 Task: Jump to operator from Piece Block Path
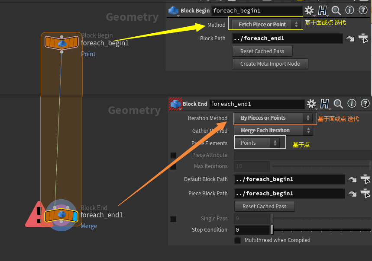point(352,194)
